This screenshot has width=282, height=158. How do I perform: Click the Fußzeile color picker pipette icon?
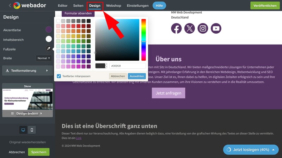coord(49,49)
